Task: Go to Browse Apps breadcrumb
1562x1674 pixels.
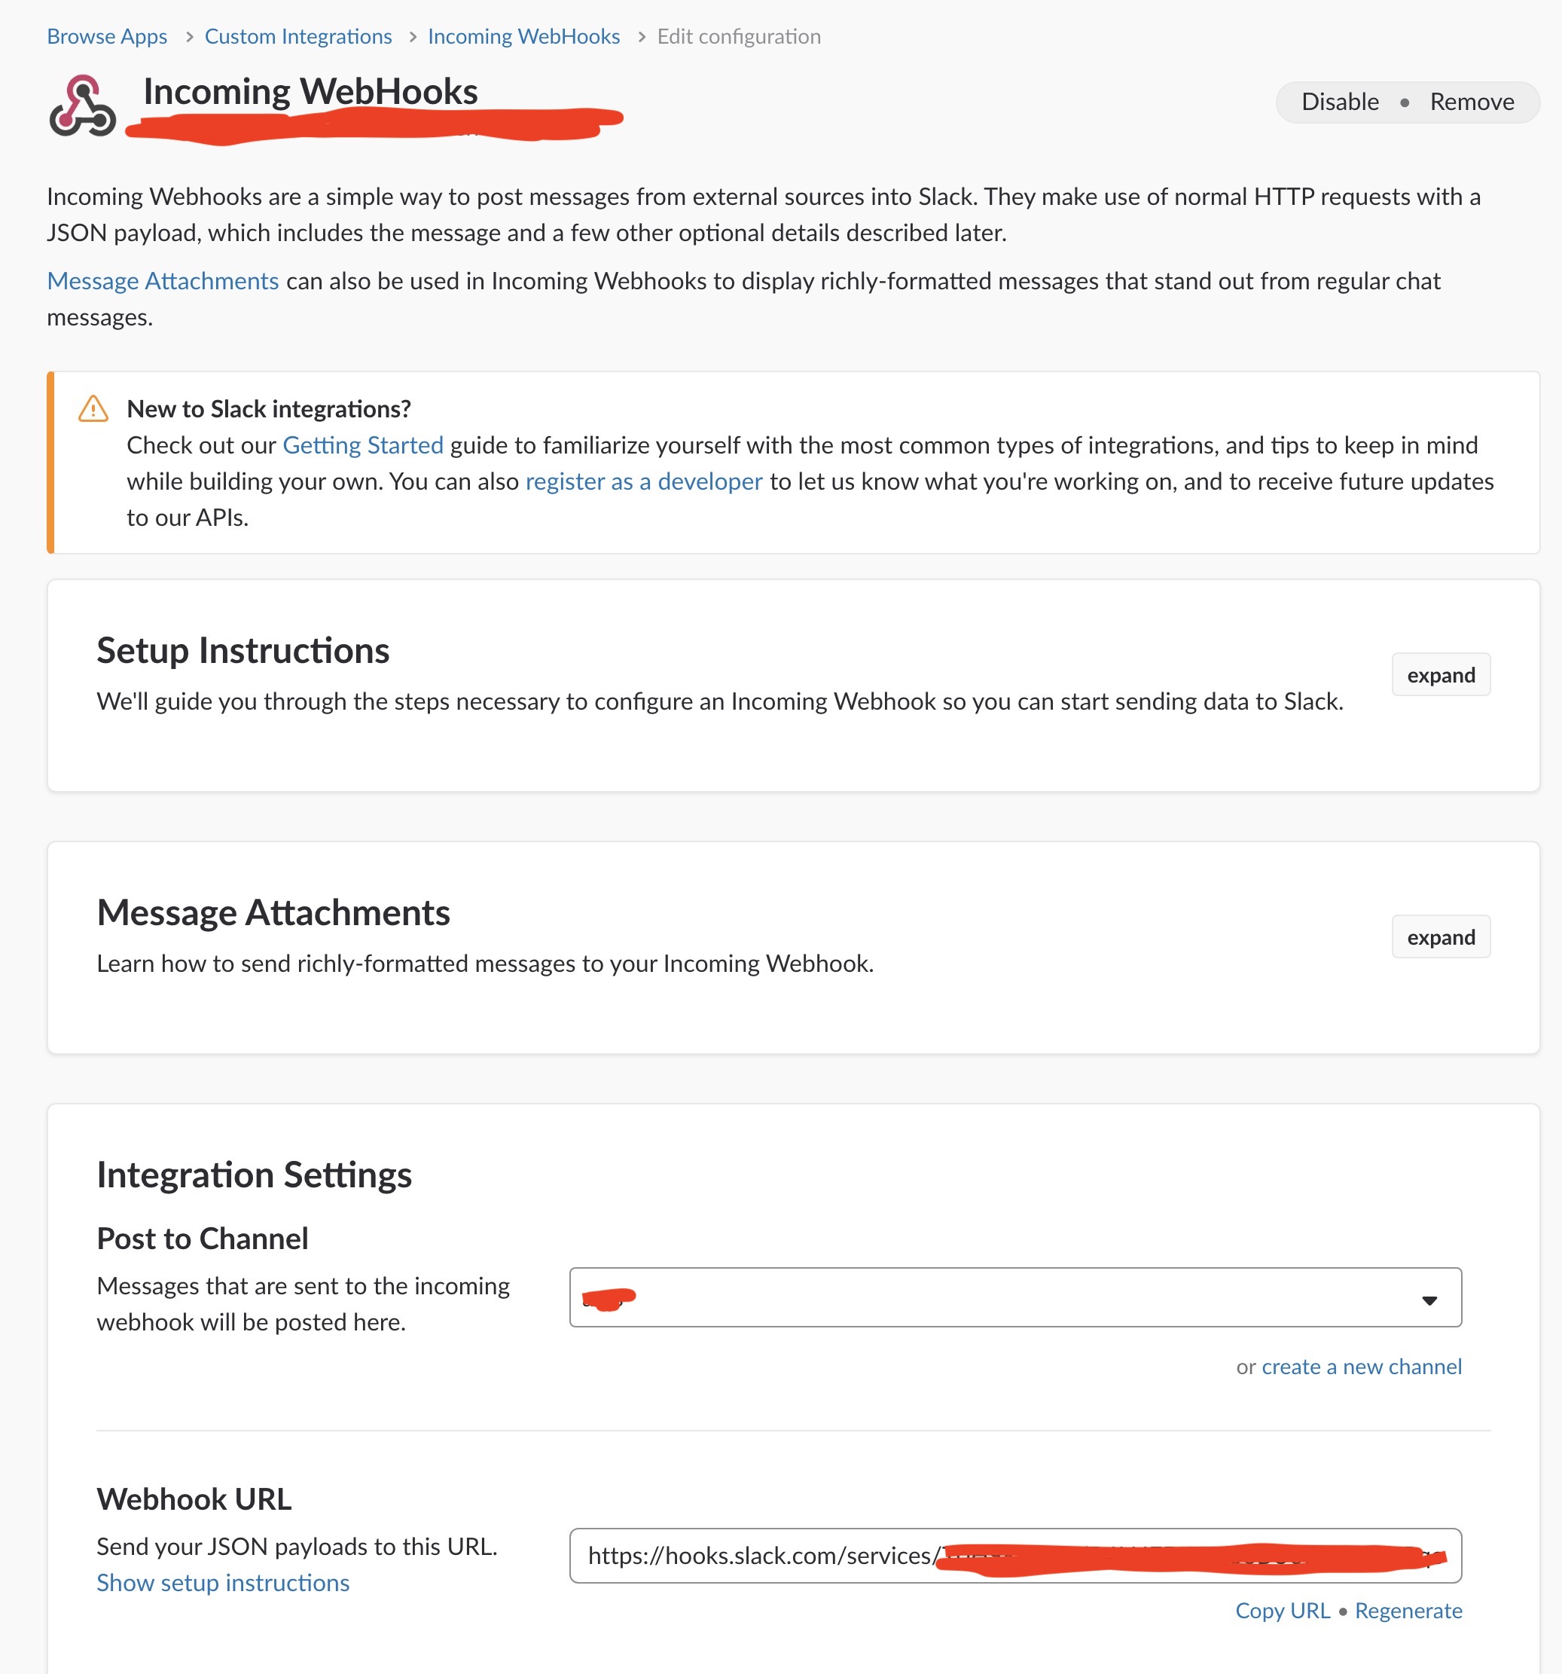Action: tap(107, 37)
